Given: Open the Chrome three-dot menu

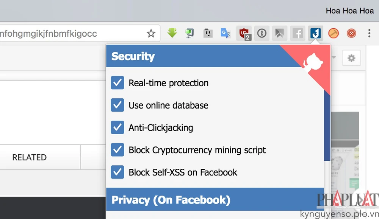Looking at the screenshot, I should [x=369, y=34].
